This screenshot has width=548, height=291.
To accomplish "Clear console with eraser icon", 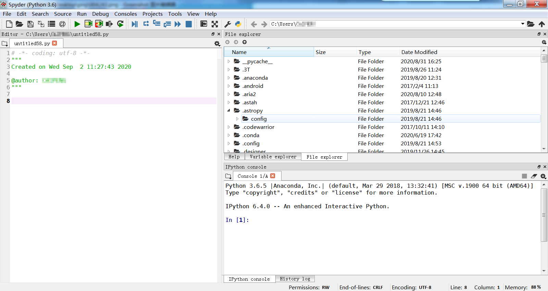I will click(534, 176).
